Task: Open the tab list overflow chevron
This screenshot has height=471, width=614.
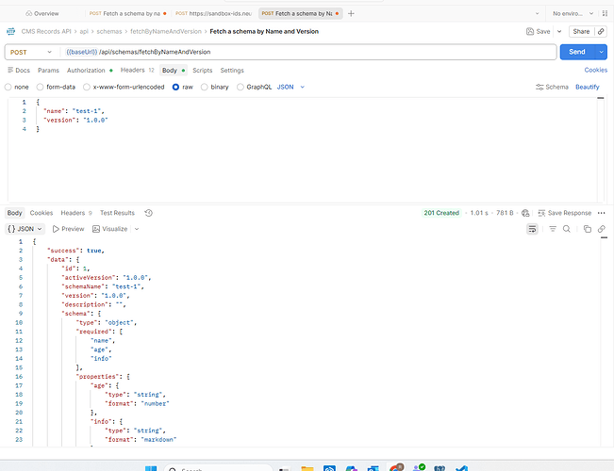Action: tap(537, 13)
